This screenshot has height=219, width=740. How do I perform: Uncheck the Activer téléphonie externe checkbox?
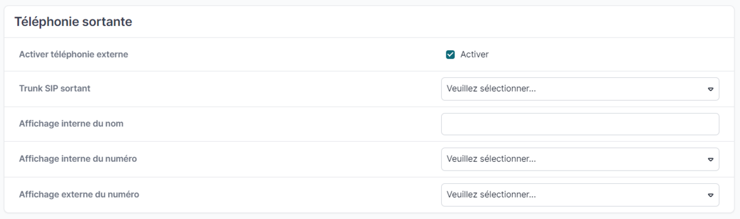click(x=450, y=55)
